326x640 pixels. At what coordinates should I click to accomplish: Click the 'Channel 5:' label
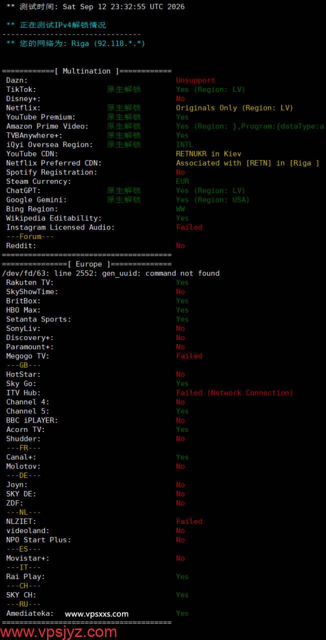click(28, 411)
